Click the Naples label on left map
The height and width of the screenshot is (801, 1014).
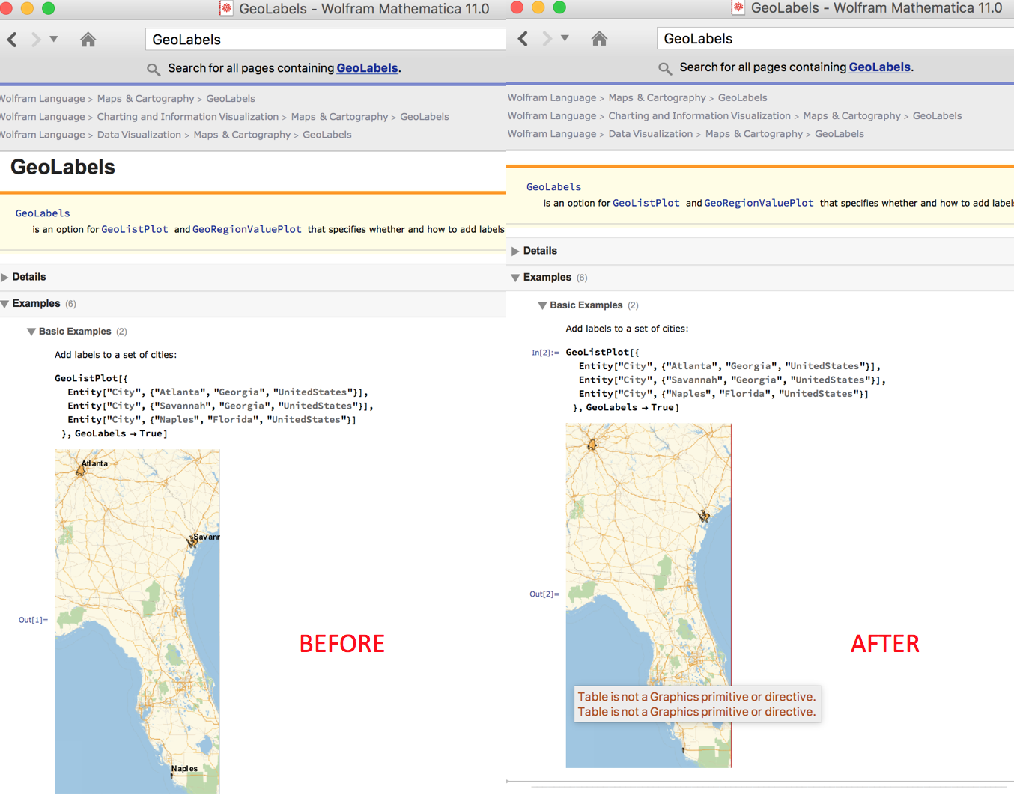(185, 769)
